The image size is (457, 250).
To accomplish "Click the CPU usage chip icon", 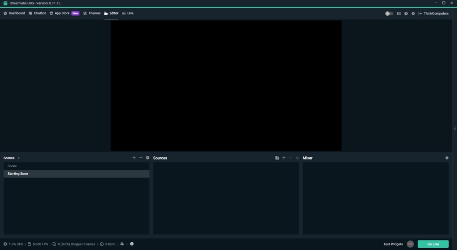I will coord(5,244).
